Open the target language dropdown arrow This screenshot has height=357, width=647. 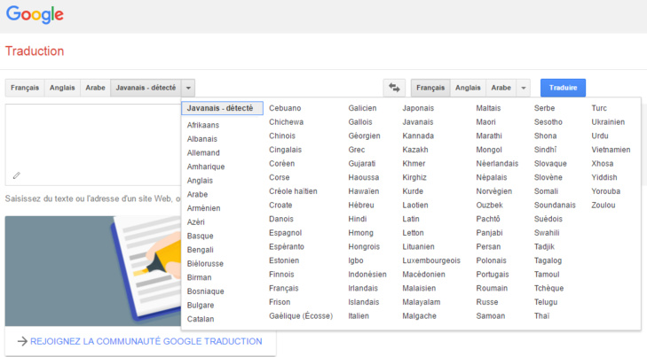click(524, 88)
